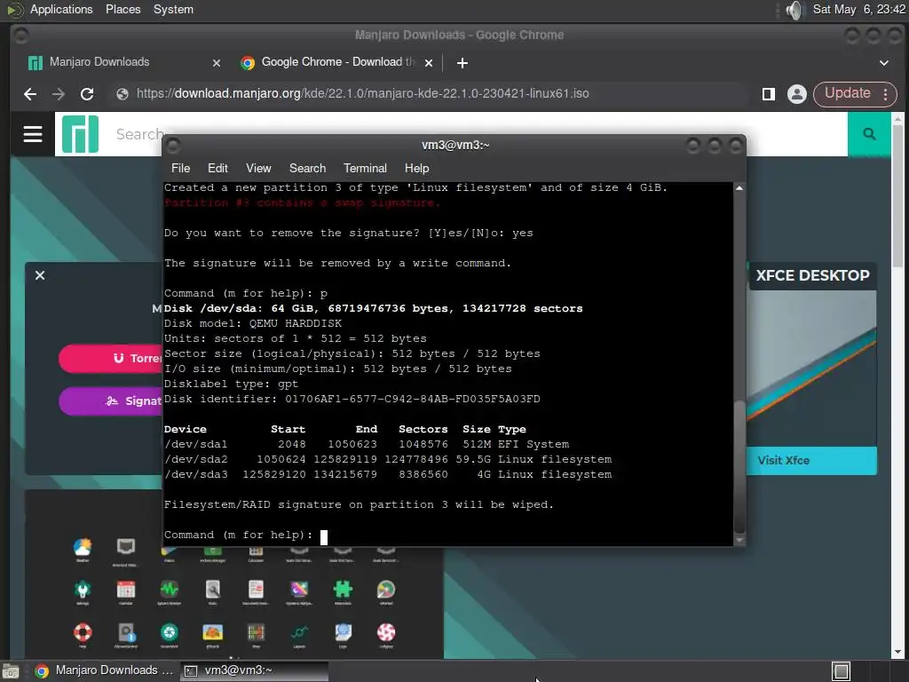Open the Terminal menu in terminal window
The height and width of the screenshot is (682, 909).
365,168
